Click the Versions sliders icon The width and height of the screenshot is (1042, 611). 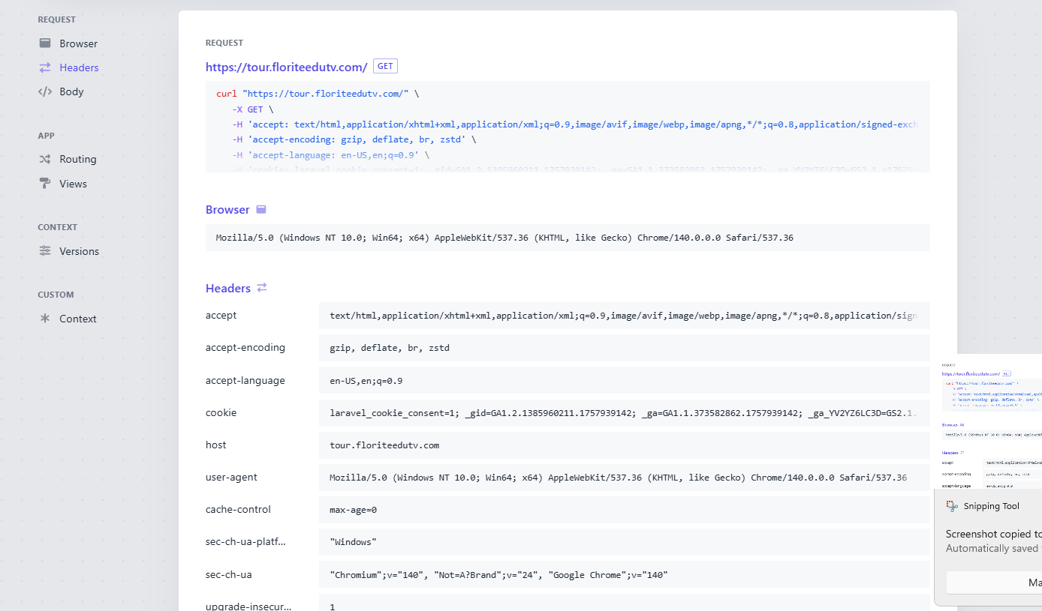click(45, 251)
